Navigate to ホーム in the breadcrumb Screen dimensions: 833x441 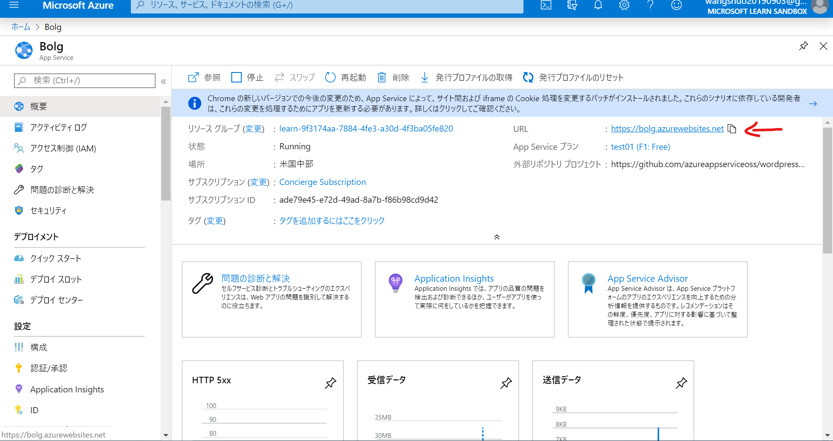pos(20,26)
